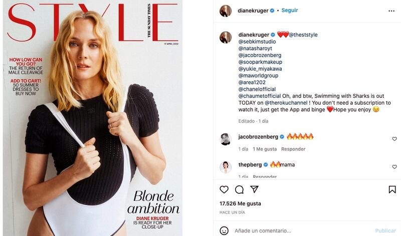Share post with paper plane icon

[x=254, y=189]
